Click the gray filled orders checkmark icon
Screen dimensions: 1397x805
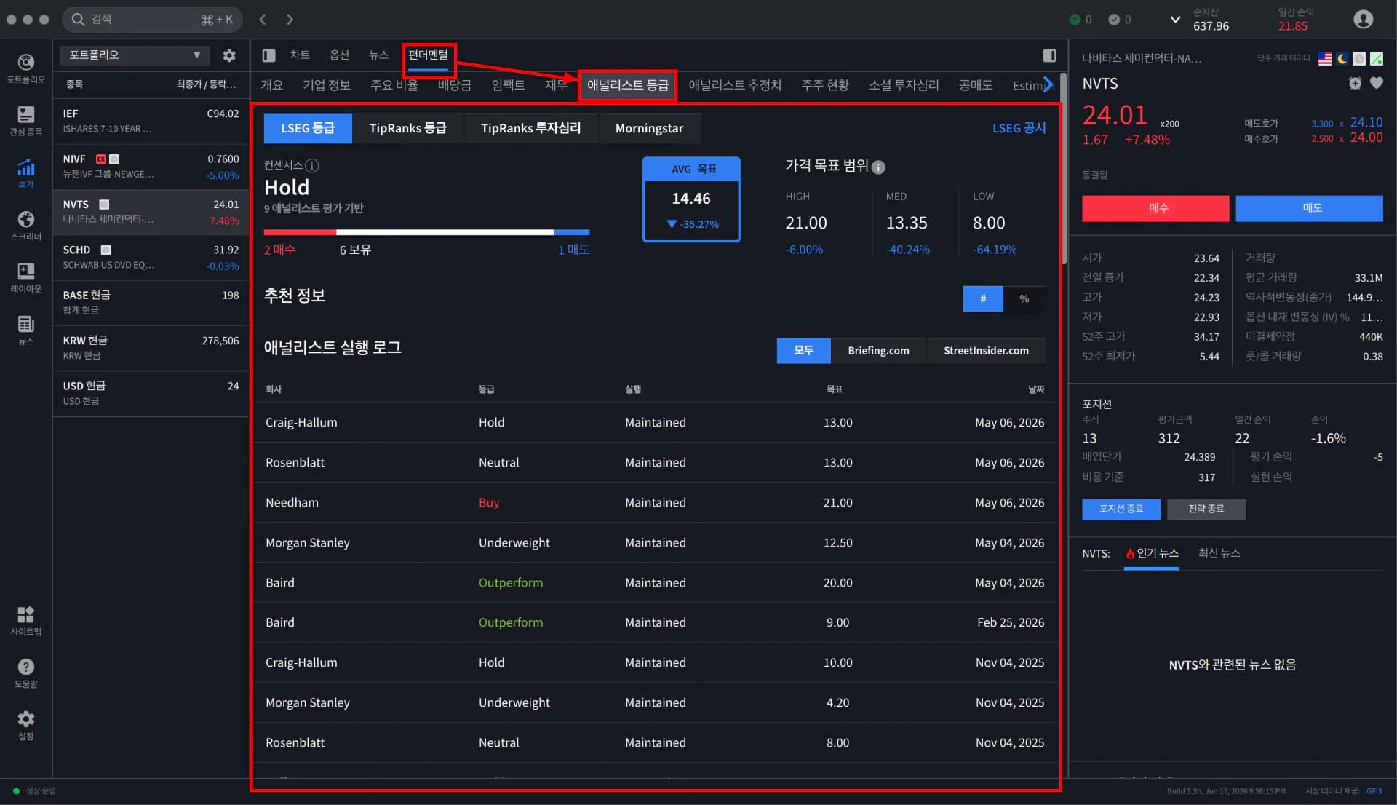[x=1114, y=20]
